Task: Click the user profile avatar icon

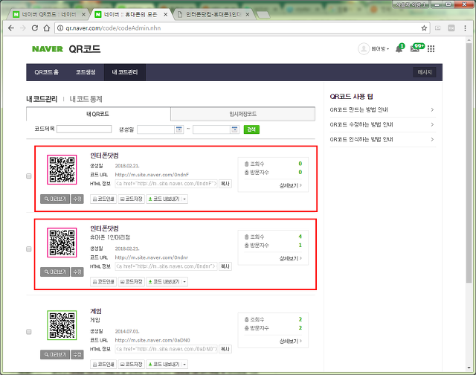Action: pos(364,48)
